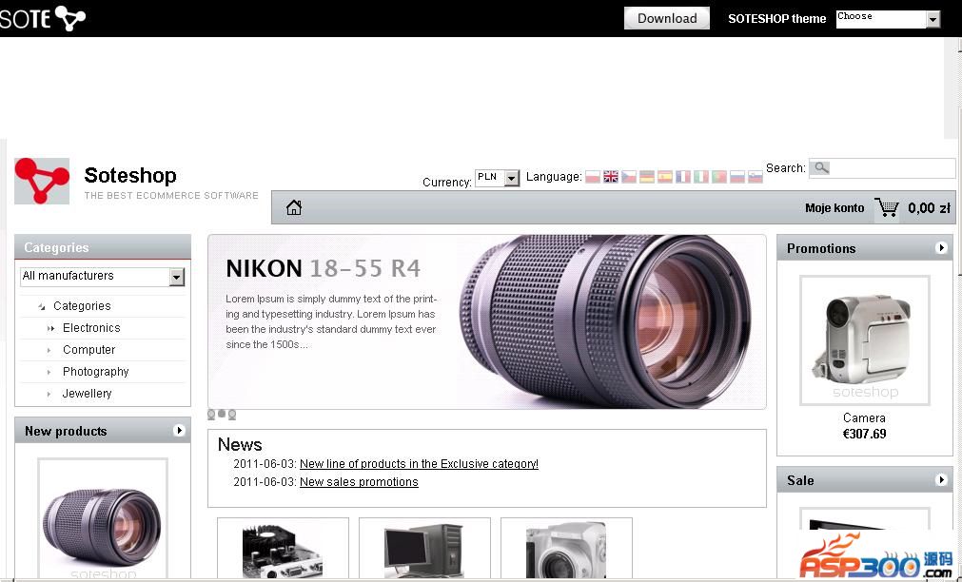Switch language to Russian flag
This screenshot has height=582, width=962.
(x=736, y=177)
